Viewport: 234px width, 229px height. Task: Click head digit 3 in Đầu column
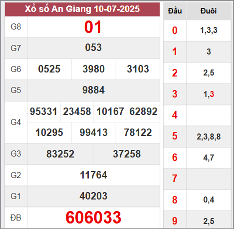tap(175, 94)
